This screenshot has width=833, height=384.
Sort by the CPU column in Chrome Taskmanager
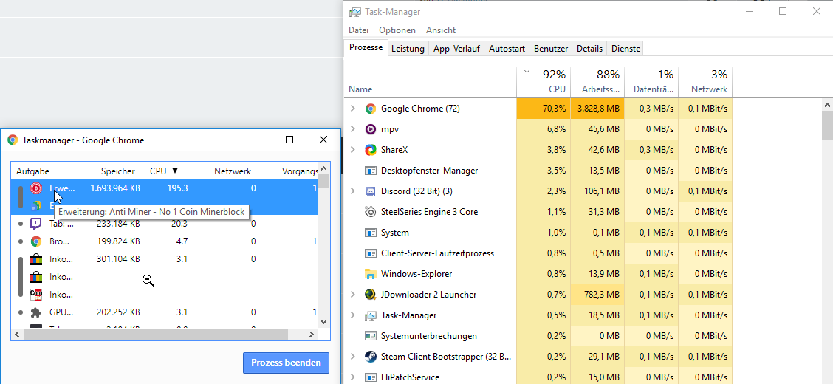(x=164, y=171)
